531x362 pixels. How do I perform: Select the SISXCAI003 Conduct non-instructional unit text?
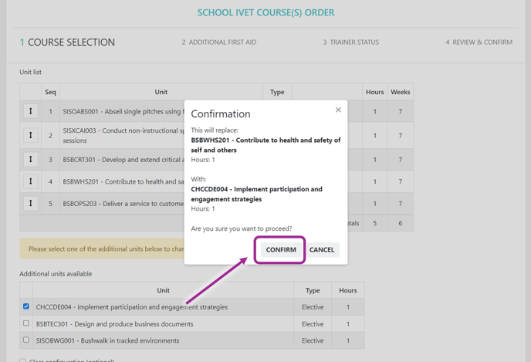click(123, 135)
